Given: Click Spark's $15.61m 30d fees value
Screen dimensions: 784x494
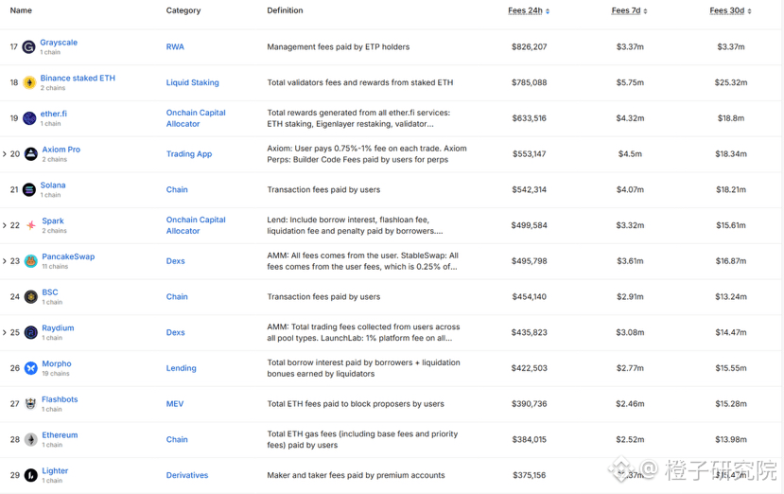Looking at the screenshot, I should click(730, 225).
